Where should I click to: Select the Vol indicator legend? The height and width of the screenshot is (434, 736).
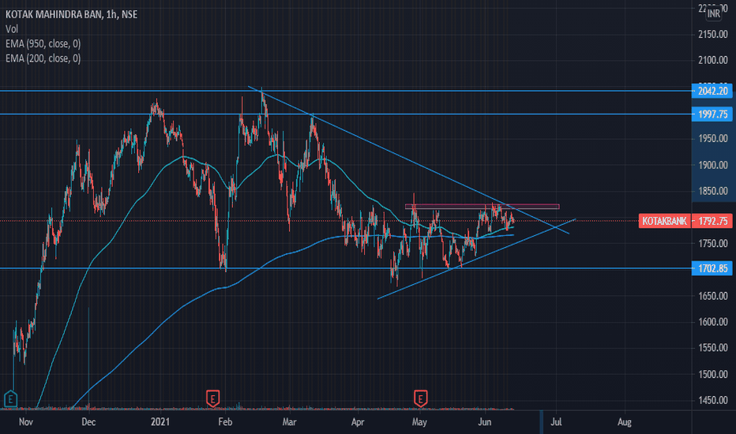click(x=12, y=29)
